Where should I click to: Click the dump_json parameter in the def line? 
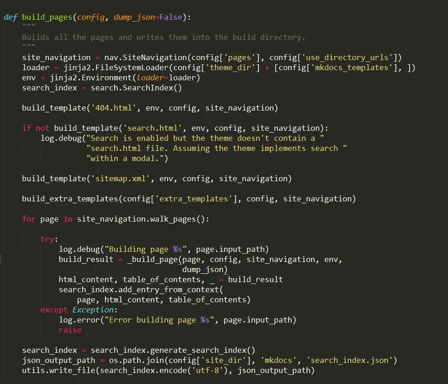pyautogui.click(x=134, y=17)
